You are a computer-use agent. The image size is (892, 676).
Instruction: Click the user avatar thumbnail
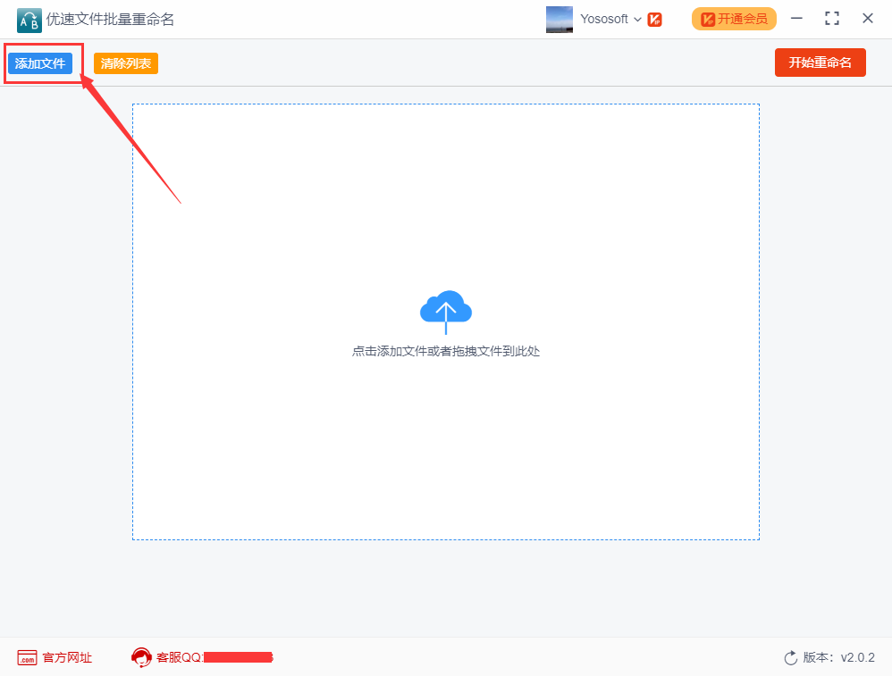[x=560, y=19]
